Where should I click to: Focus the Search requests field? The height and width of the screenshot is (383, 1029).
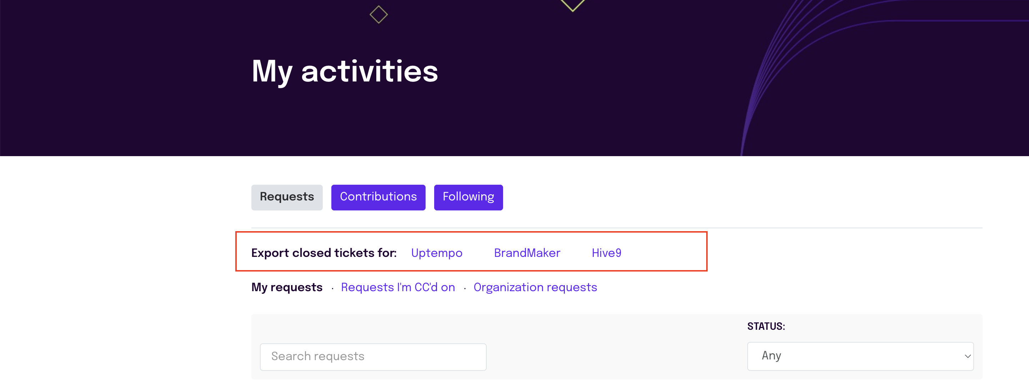click(373, 356)
